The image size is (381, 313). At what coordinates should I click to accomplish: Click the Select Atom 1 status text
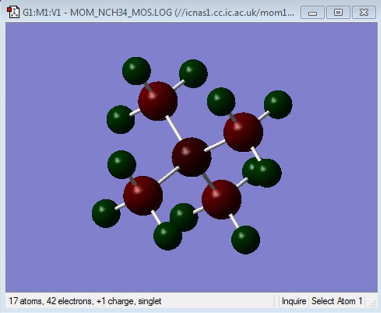pyautogui.click(x=337, y=301)
